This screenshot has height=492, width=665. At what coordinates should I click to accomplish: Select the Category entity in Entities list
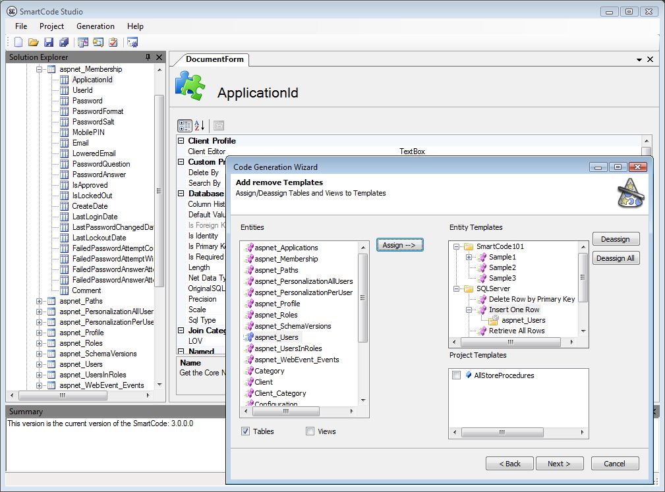click(270, 371)
